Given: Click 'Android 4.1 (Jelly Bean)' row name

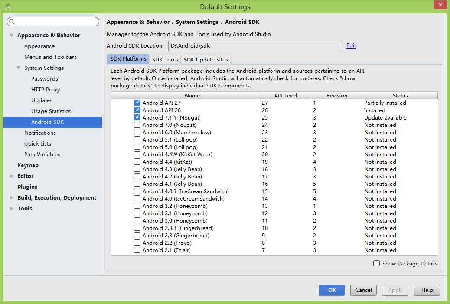Looking at the screenshot, I should (172, 184).
